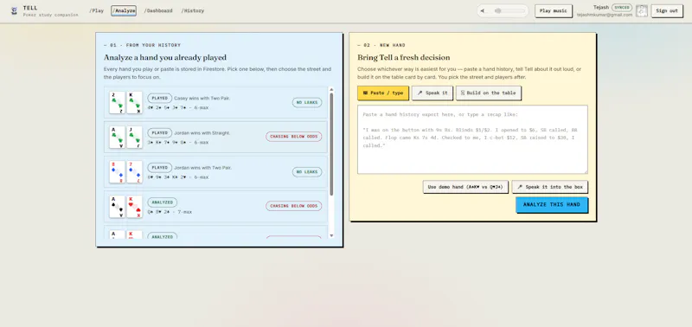692x327 pixels.
Task: Click heading 'Analyze a hand you already played'
Action: [x=165, y=57]
